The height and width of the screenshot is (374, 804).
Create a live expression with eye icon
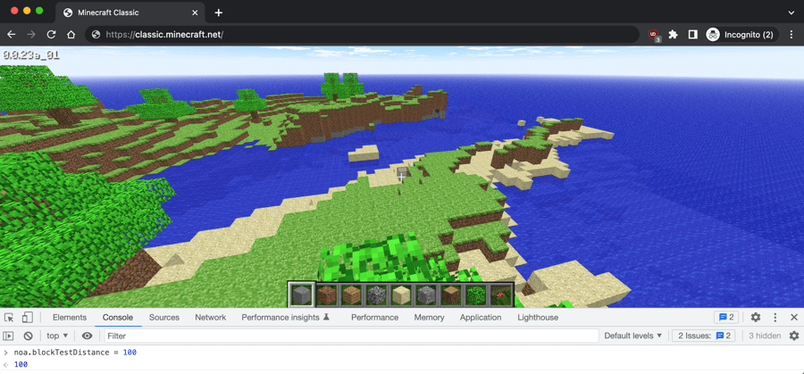click(x=88, y=337)
